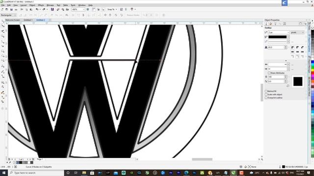
Task: Open the Bitmaps menu
Action: click(x=50, y=5)
